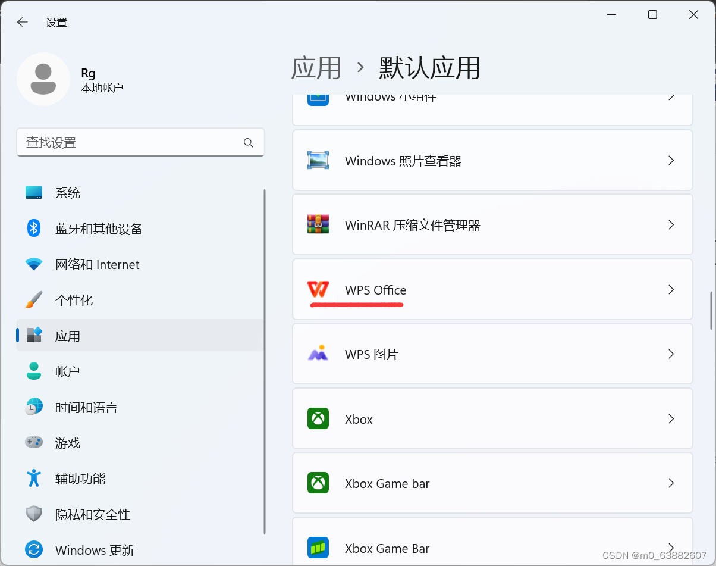Click the WinRAR books icon
This screenshot has width=716, height=566.
(318, 225)
